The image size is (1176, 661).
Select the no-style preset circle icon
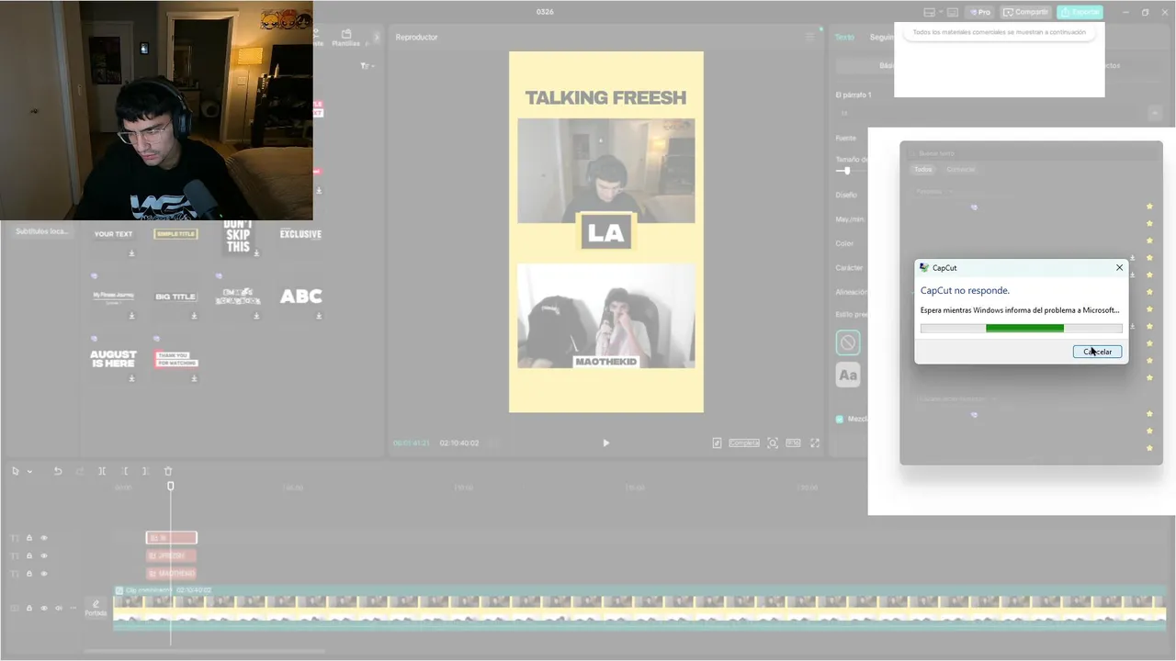pos(848,342)
